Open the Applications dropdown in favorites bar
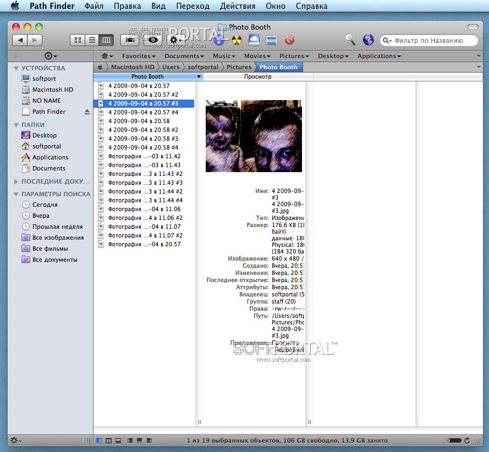Screen dimensions: 489x452 coord(379,56)
